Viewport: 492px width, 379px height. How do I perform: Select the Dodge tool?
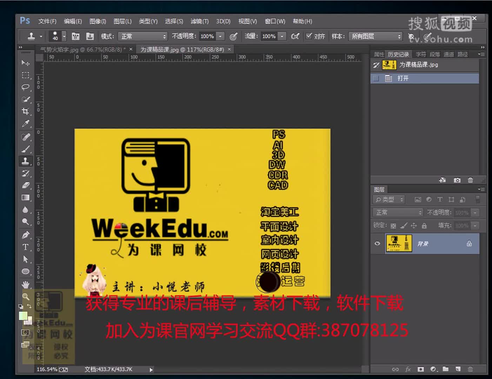pyautogui.click(x=25, y=222)
